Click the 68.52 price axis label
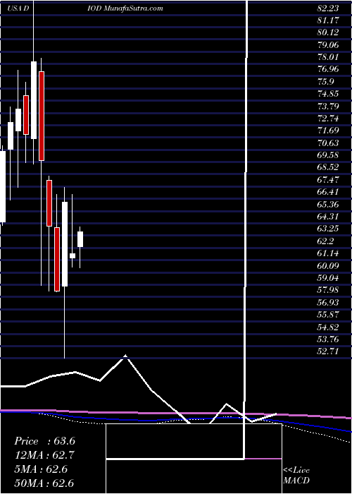The image size is (352, 494). (x=327, y=168)
